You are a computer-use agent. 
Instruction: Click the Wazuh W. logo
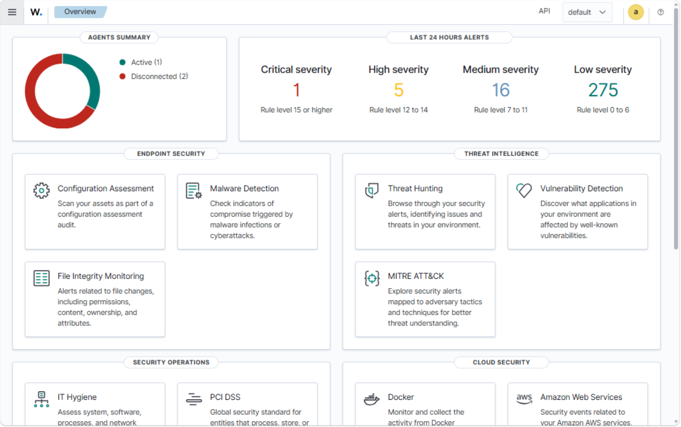tap(36, 12)
